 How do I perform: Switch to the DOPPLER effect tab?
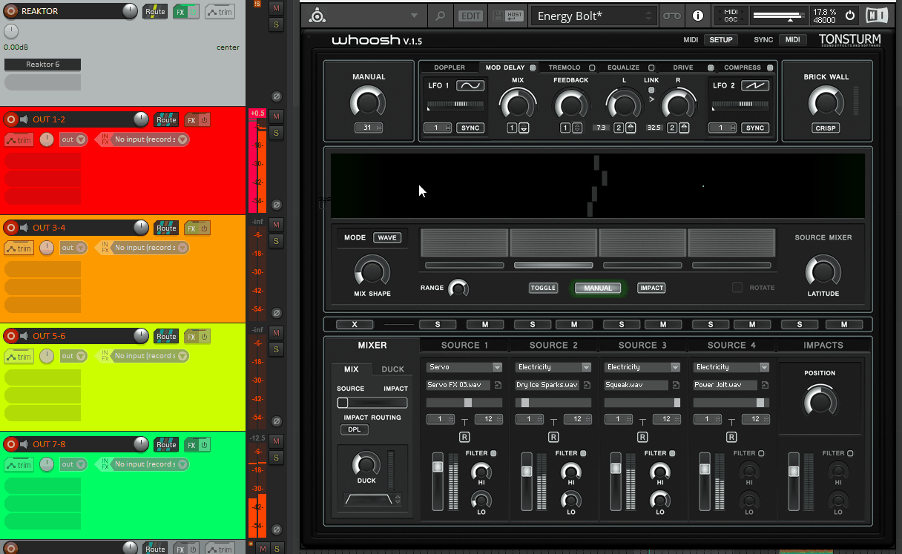point(450,67)
